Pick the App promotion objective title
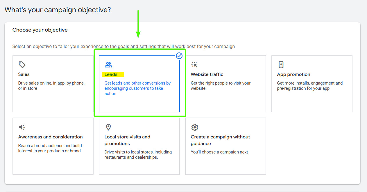Screen dimensions: 367x192 point(293,74)
